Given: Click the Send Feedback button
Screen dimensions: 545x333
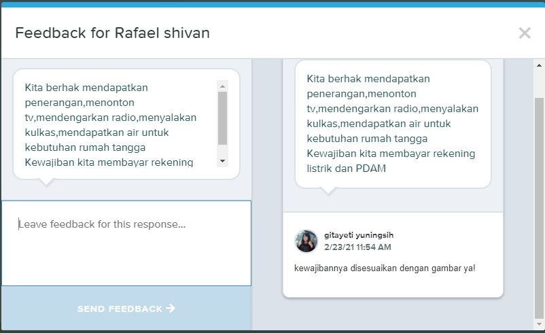Looking at the screenshot, I should click(126, 308).
